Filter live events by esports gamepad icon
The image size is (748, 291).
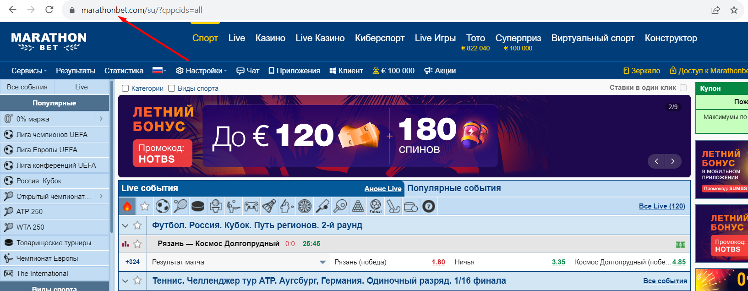[x=251, y=206]
